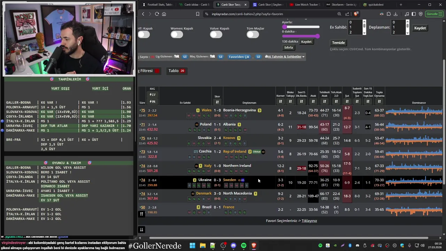Image resolution: width=446 pixels, height=251 pixels.
Task: Open Brave Shields lion icon
Action: (355, 14)
